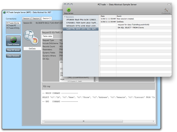This screenshot has height=132, width=177.
Task: Switch to Session 2 tab
Action: [x=37, y=19]
